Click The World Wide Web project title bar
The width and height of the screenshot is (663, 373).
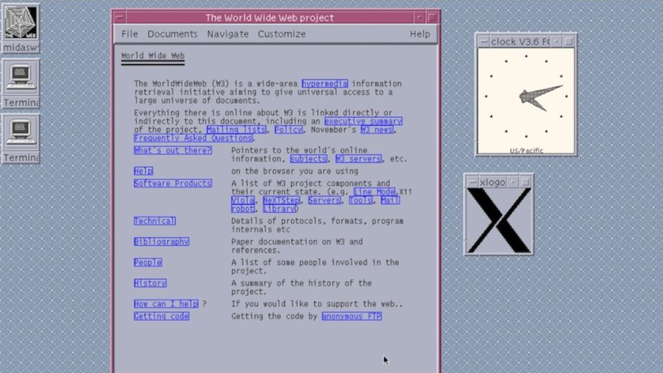click(x=270, y=18)
